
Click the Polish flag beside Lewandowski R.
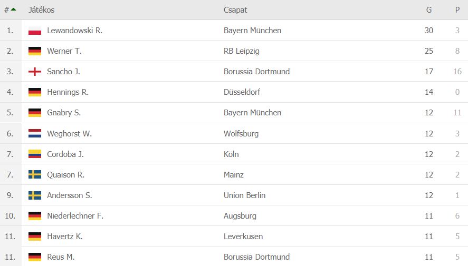coord(35,31)
